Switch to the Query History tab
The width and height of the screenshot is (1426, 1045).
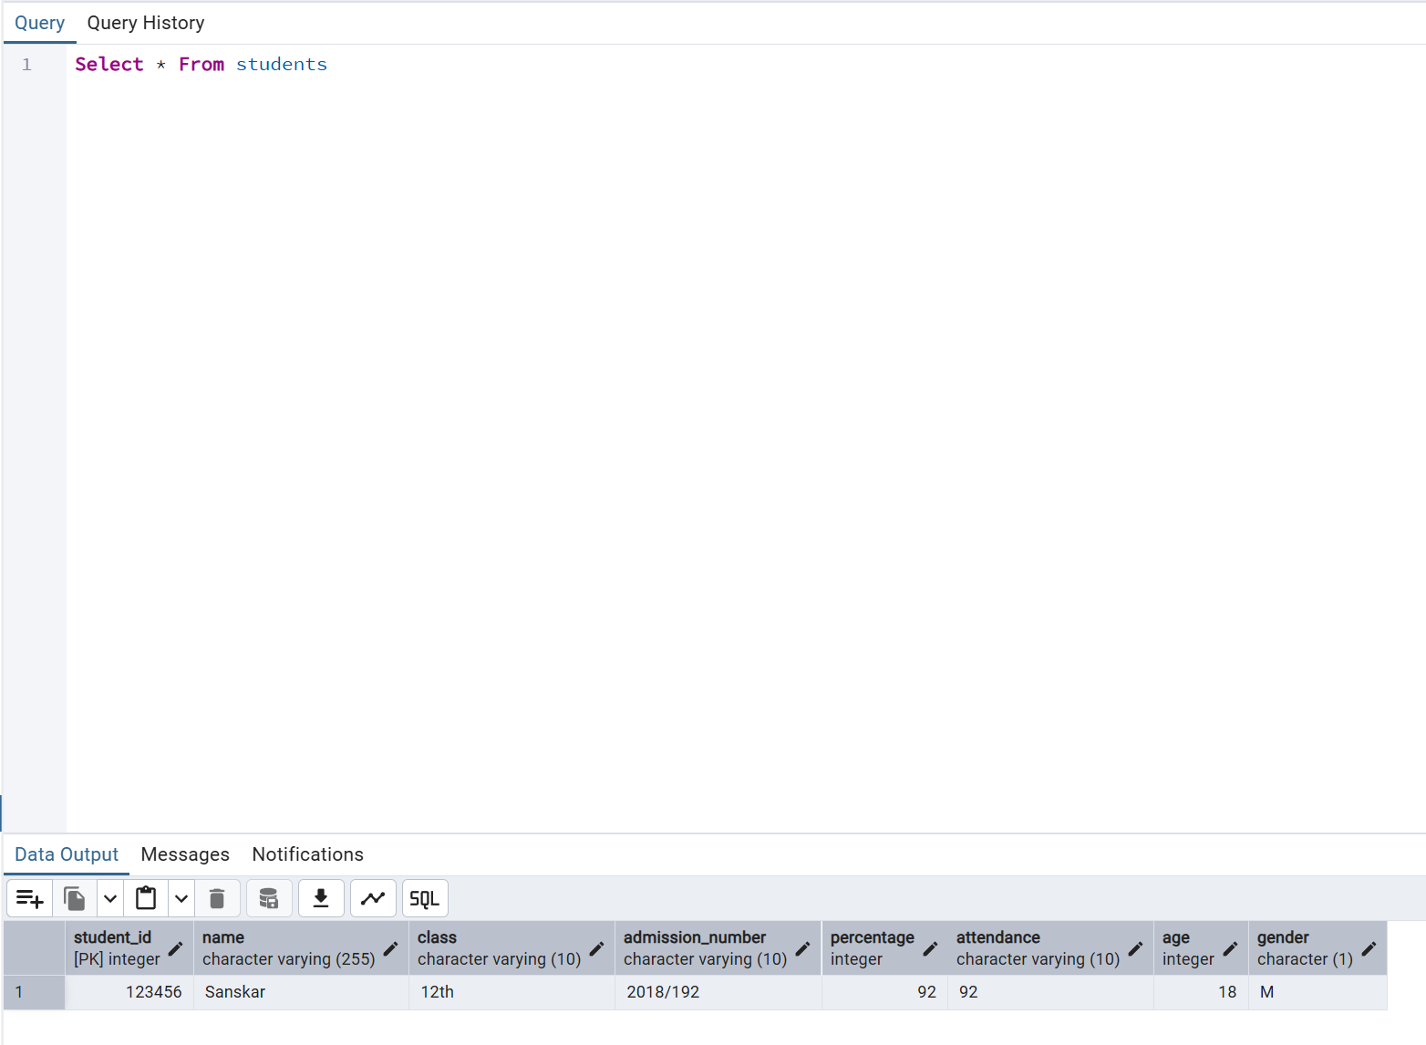146,23
